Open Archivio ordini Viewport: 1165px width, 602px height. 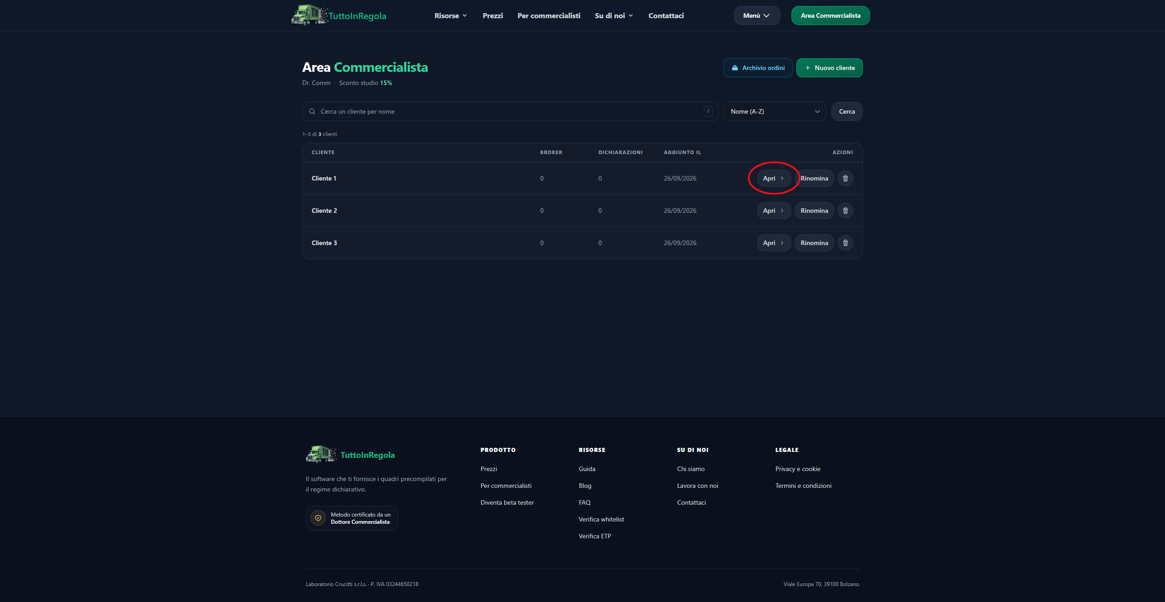tap(758, 68)
